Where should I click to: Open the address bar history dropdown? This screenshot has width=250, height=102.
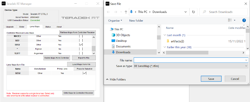(186, 12)
